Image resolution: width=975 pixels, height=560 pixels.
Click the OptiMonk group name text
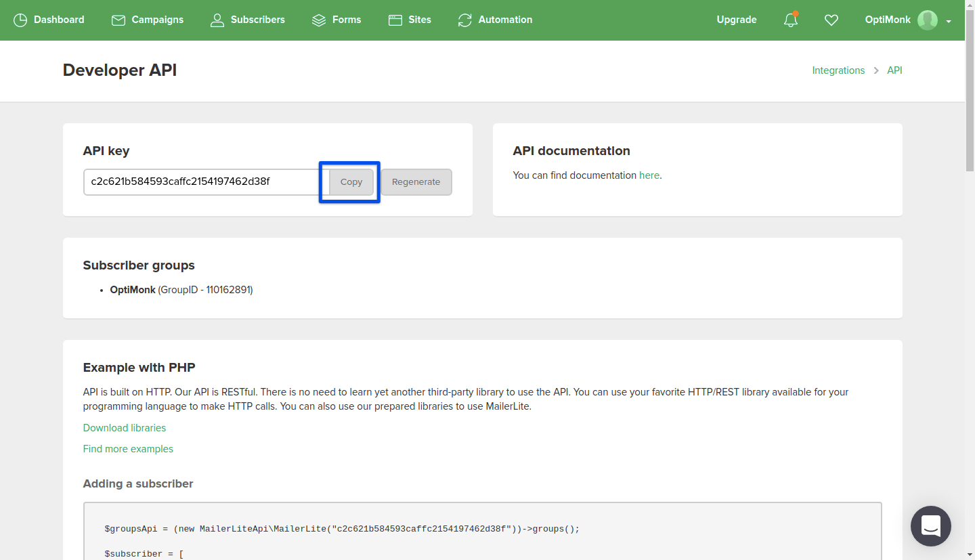pos(133,290)
